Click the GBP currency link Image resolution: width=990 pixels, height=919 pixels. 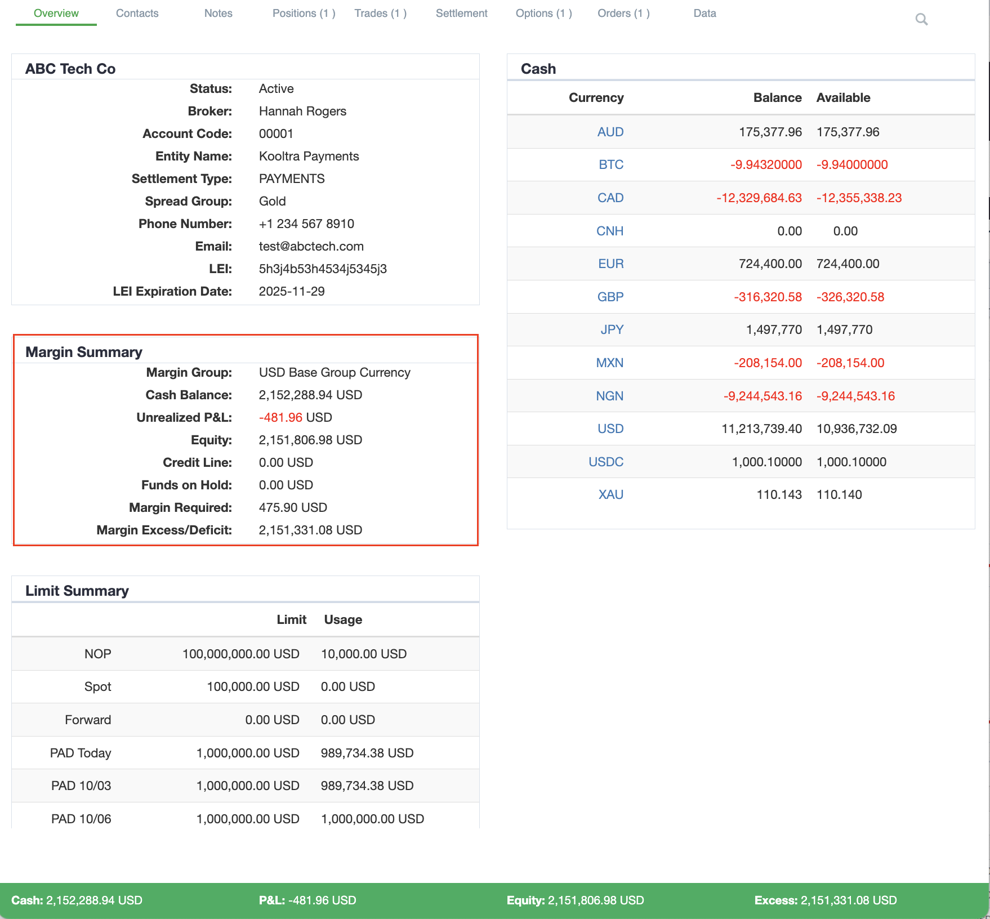pos(610,297)
